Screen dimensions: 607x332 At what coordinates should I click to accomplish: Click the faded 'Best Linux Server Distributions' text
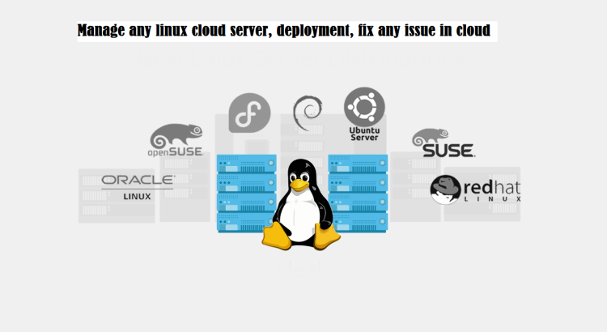300,59
